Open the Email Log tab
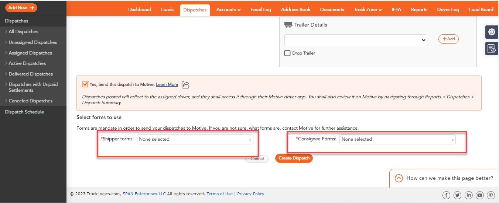The width and height of the screenshot is (499, 203). [261, 10]
